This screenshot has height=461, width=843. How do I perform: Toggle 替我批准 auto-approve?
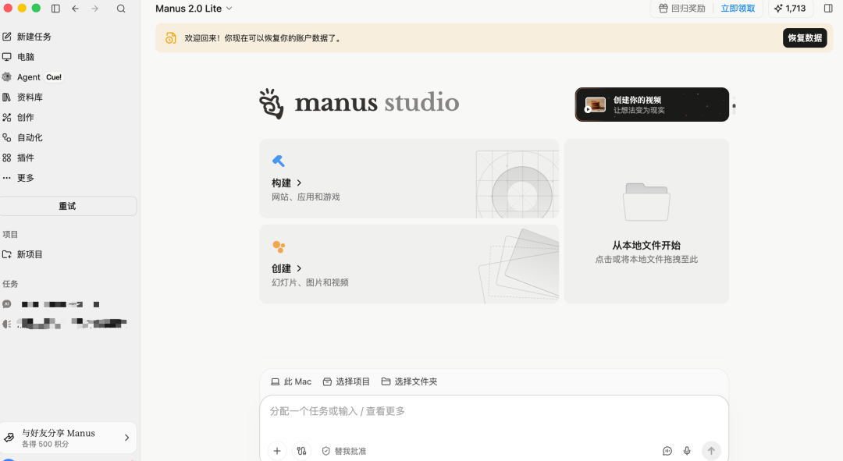click(344, 452)
